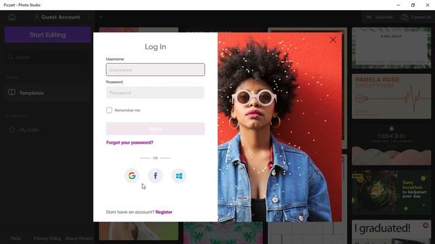The width and height of the screenshot is (435, 244).
Task: Click the search magnifier icon
Action: [x=10, y=57]
